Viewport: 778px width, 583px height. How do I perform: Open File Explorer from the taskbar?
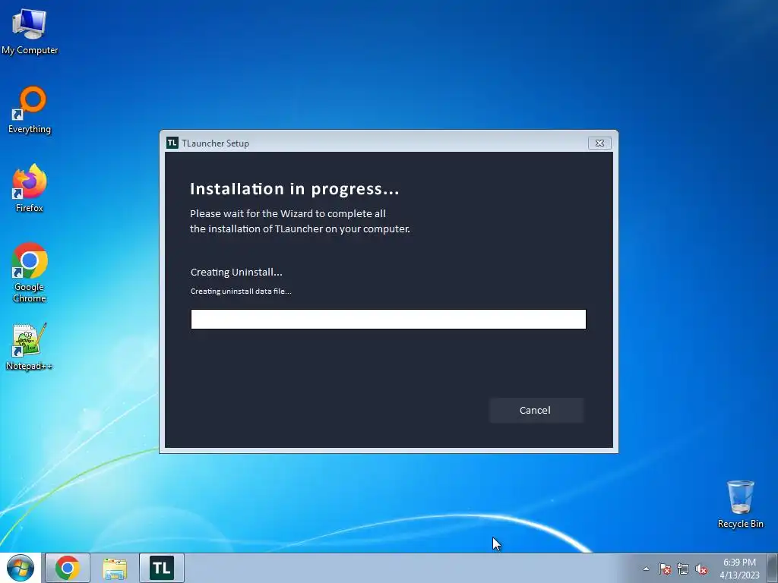(x=115, y=568)
